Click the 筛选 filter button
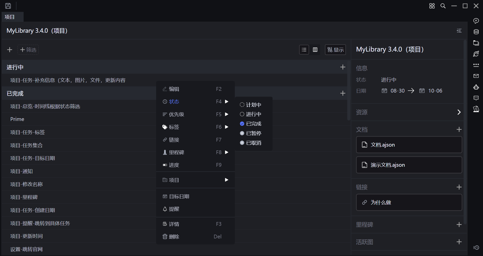This screenshot has width=483, height=256. click(28, 50)
